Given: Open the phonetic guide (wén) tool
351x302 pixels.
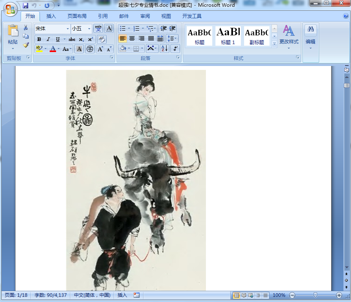Looking at the screenshot, I should [98, 28].
